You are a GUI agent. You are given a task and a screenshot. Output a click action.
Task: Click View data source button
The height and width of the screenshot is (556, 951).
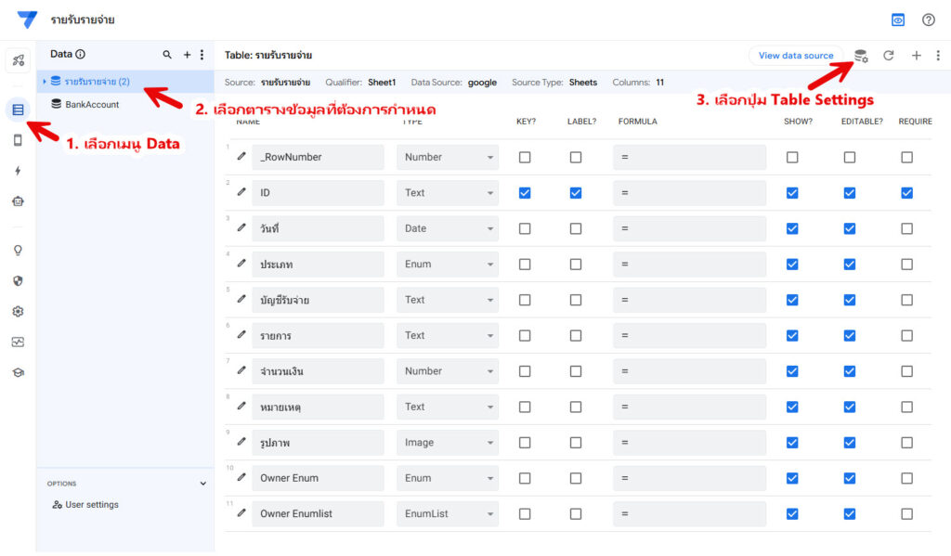tap(796, 55)
